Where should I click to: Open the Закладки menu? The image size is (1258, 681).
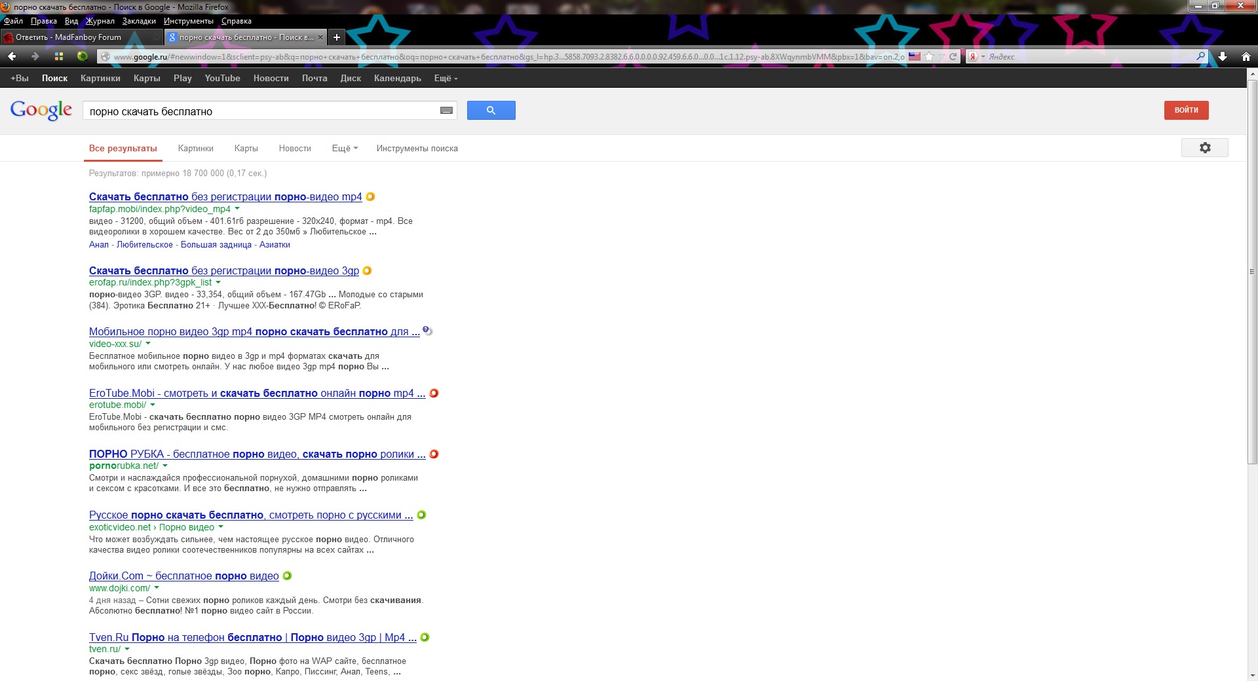[x=139, y=21]
